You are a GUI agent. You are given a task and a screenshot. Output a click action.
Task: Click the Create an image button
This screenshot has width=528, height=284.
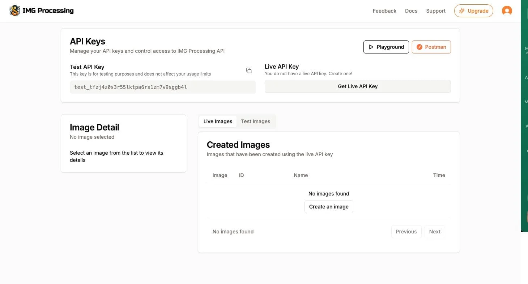pyautogui.click(x=328, y=206)
